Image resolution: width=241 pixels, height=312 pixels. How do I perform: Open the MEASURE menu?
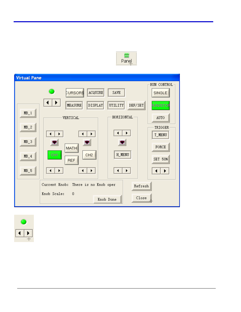[x=74, y=105]
